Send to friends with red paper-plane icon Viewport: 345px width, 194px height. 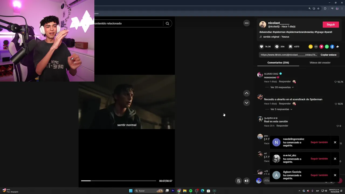[321, 47]
